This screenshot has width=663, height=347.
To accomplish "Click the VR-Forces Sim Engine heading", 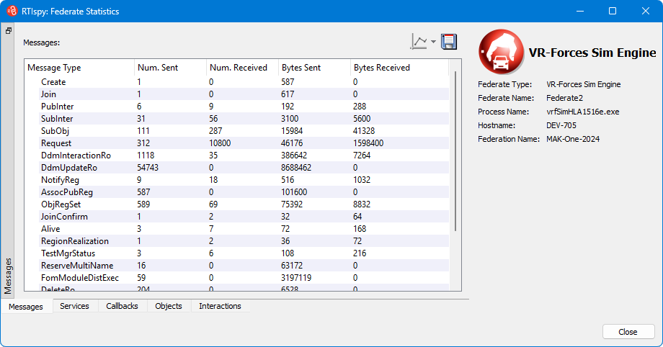I will click(x=592, y=53).
